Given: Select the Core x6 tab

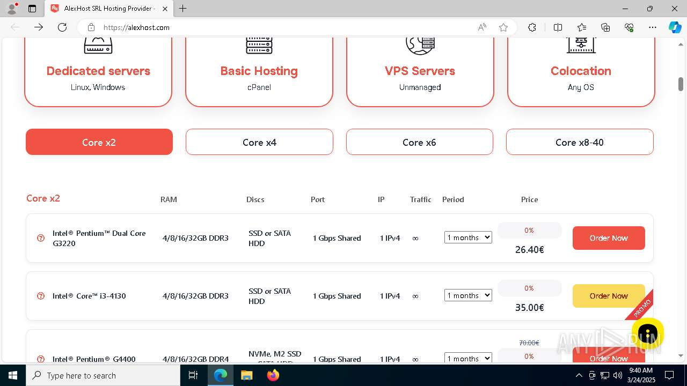Looking at the screenshot, I should [420, 142].
